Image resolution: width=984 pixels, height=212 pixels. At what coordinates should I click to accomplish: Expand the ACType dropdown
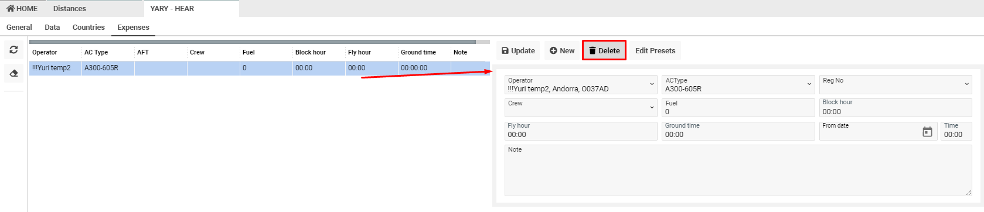point(738,84)
